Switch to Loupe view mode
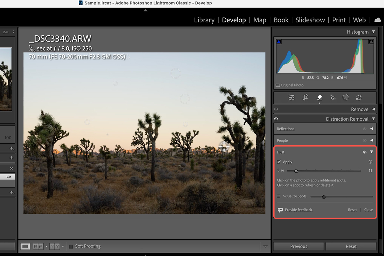This screenshot has height=256, width=384. 25,246
